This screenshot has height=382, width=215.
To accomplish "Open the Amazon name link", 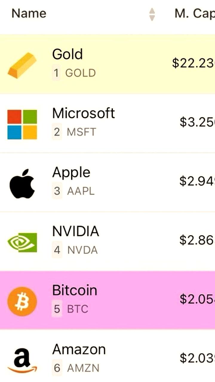I will click(79, 349).
